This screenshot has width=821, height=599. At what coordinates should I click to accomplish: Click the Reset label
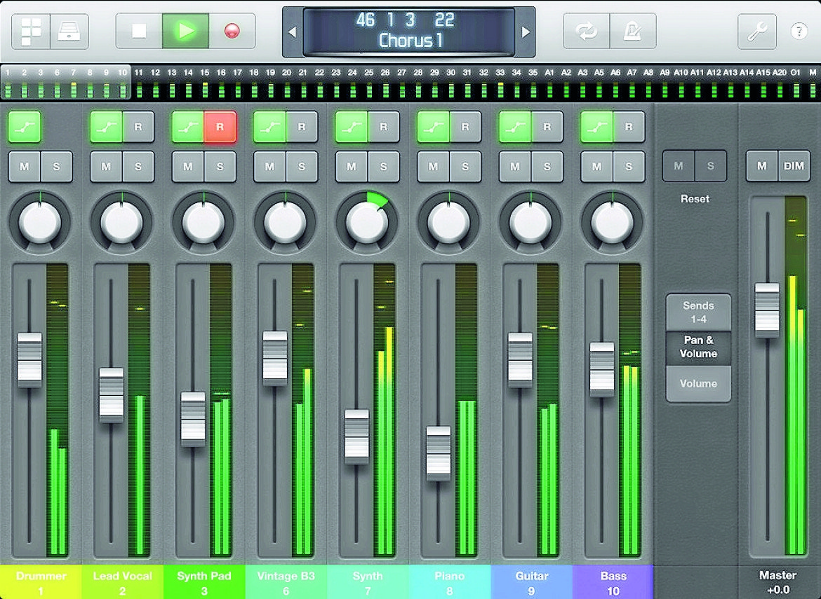tap(695, 199)
